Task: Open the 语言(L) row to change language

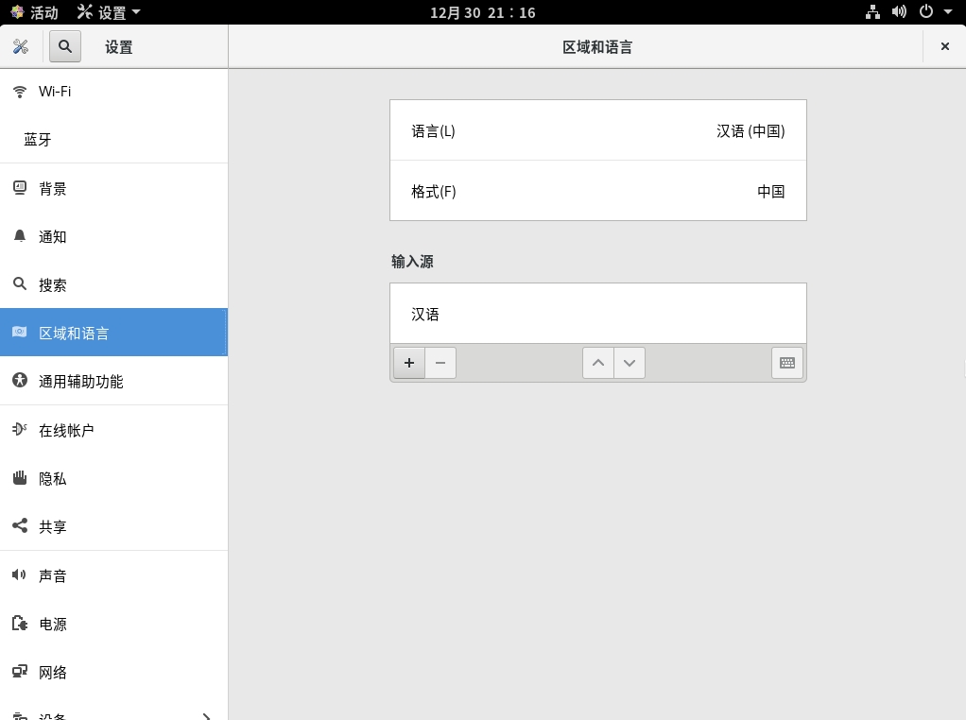Action: pos(598,130)
